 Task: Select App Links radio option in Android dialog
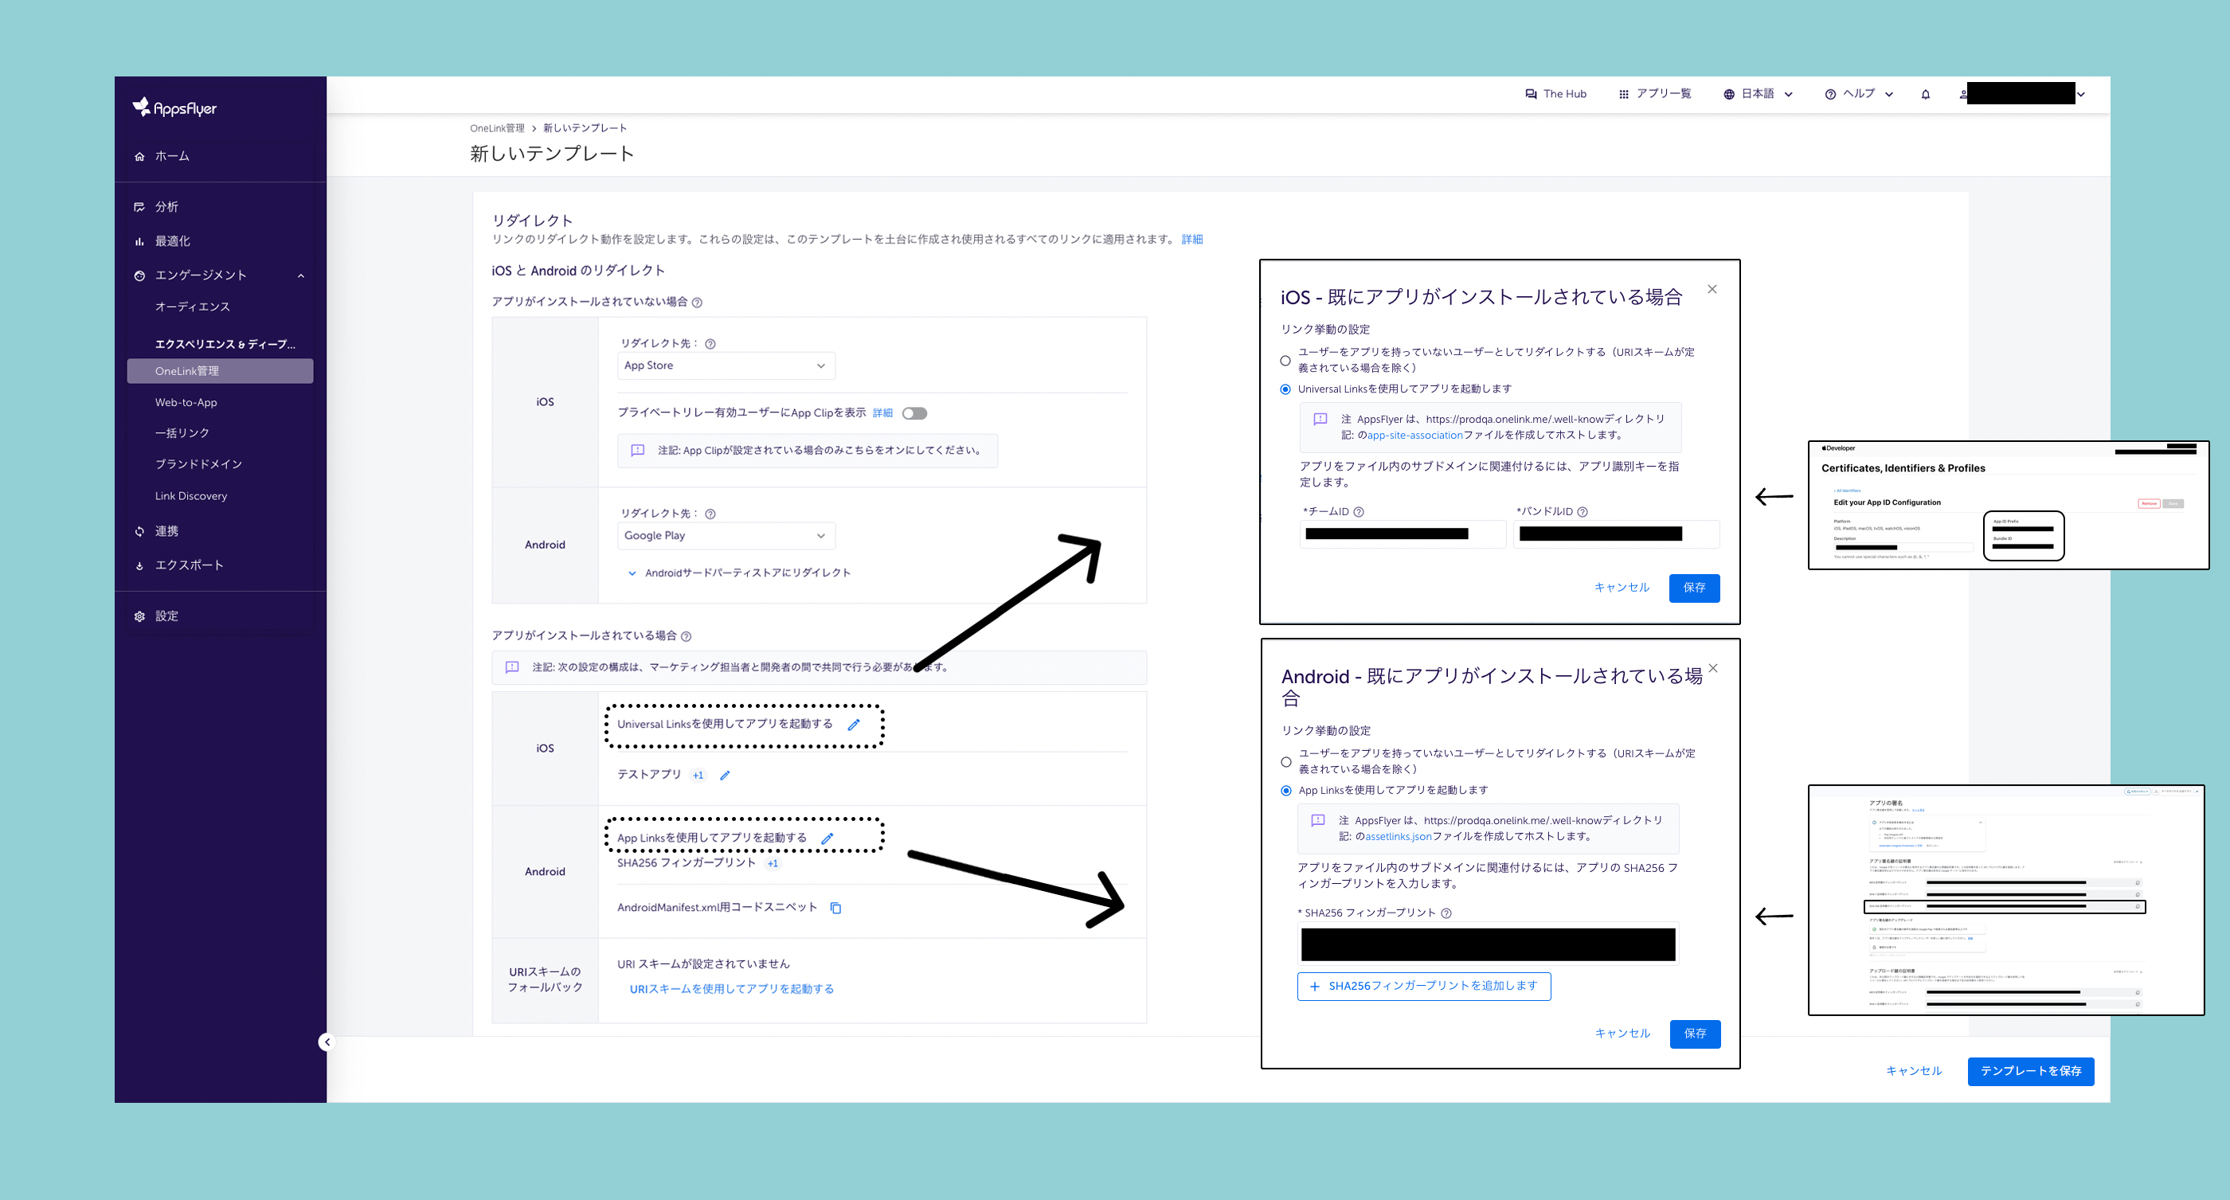tap(1285, 791)
